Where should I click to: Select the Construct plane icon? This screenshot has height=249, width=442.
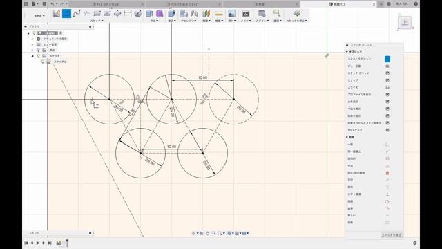point(206,13)
